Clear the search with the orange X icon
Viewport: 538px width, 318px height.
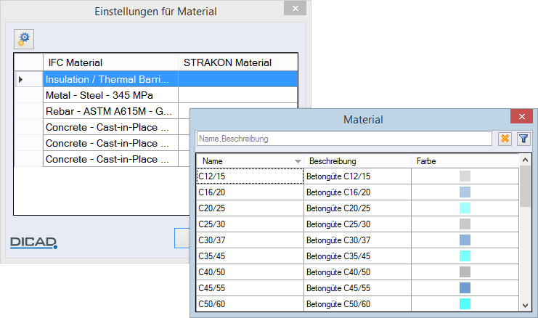505,139
